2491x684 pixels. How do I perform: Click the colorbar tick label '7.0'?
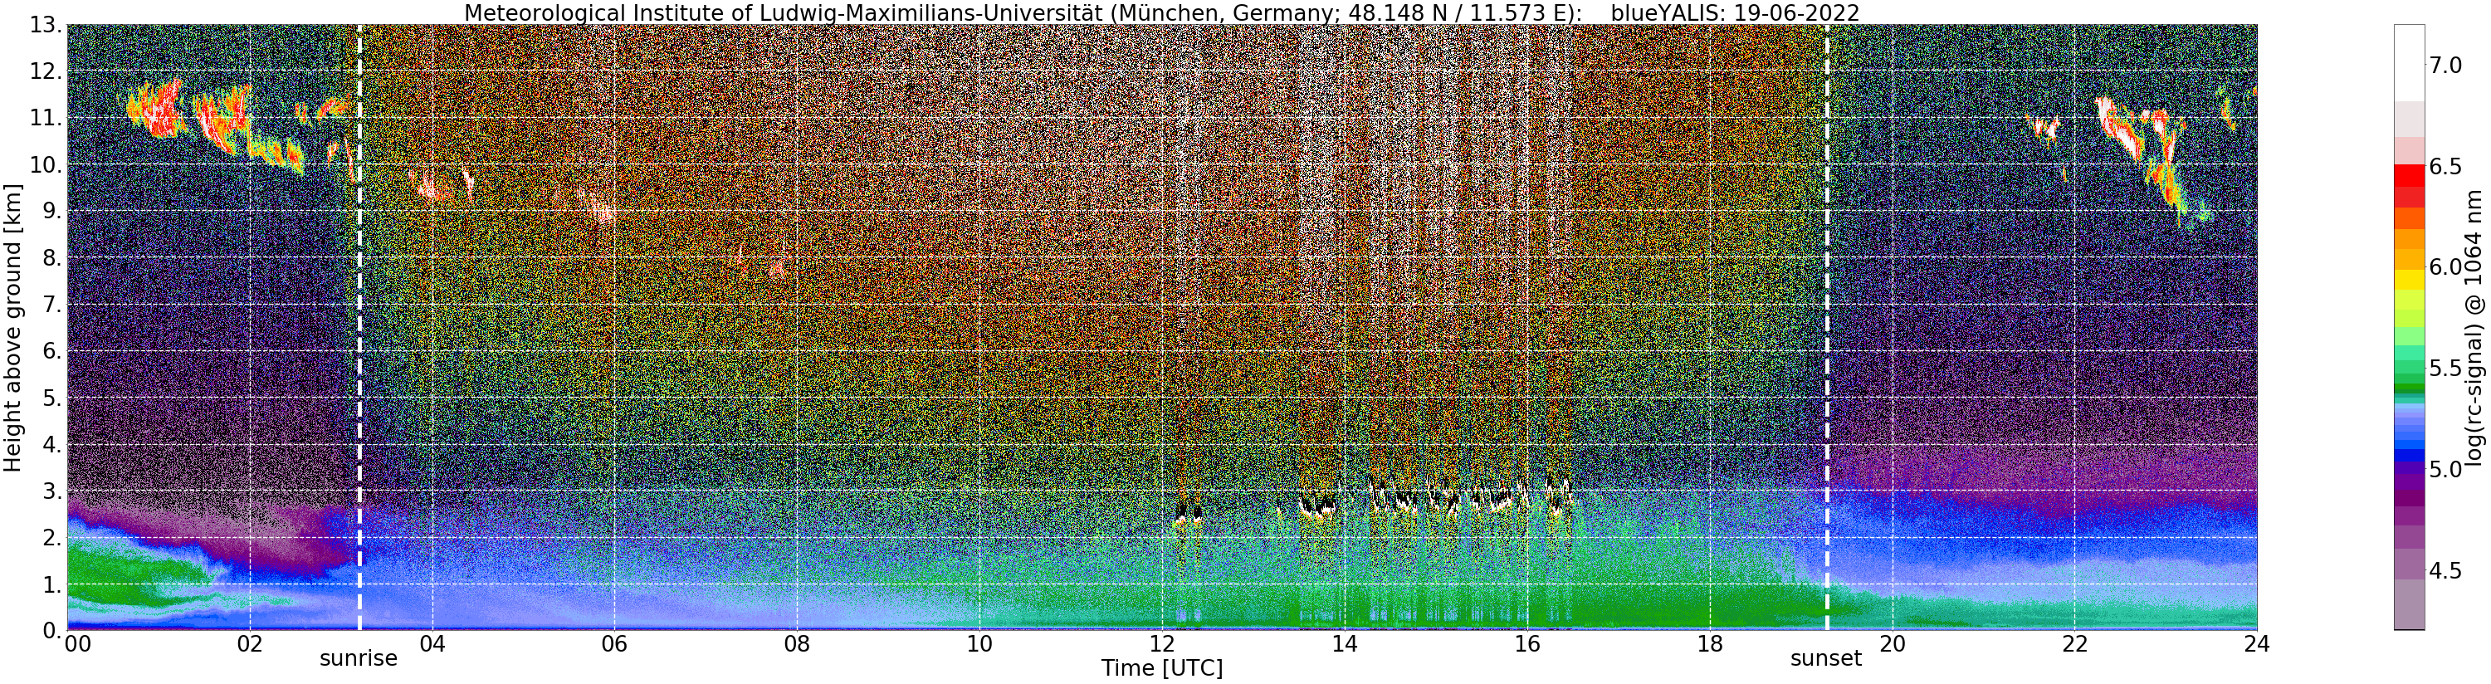coord(2445,65)
